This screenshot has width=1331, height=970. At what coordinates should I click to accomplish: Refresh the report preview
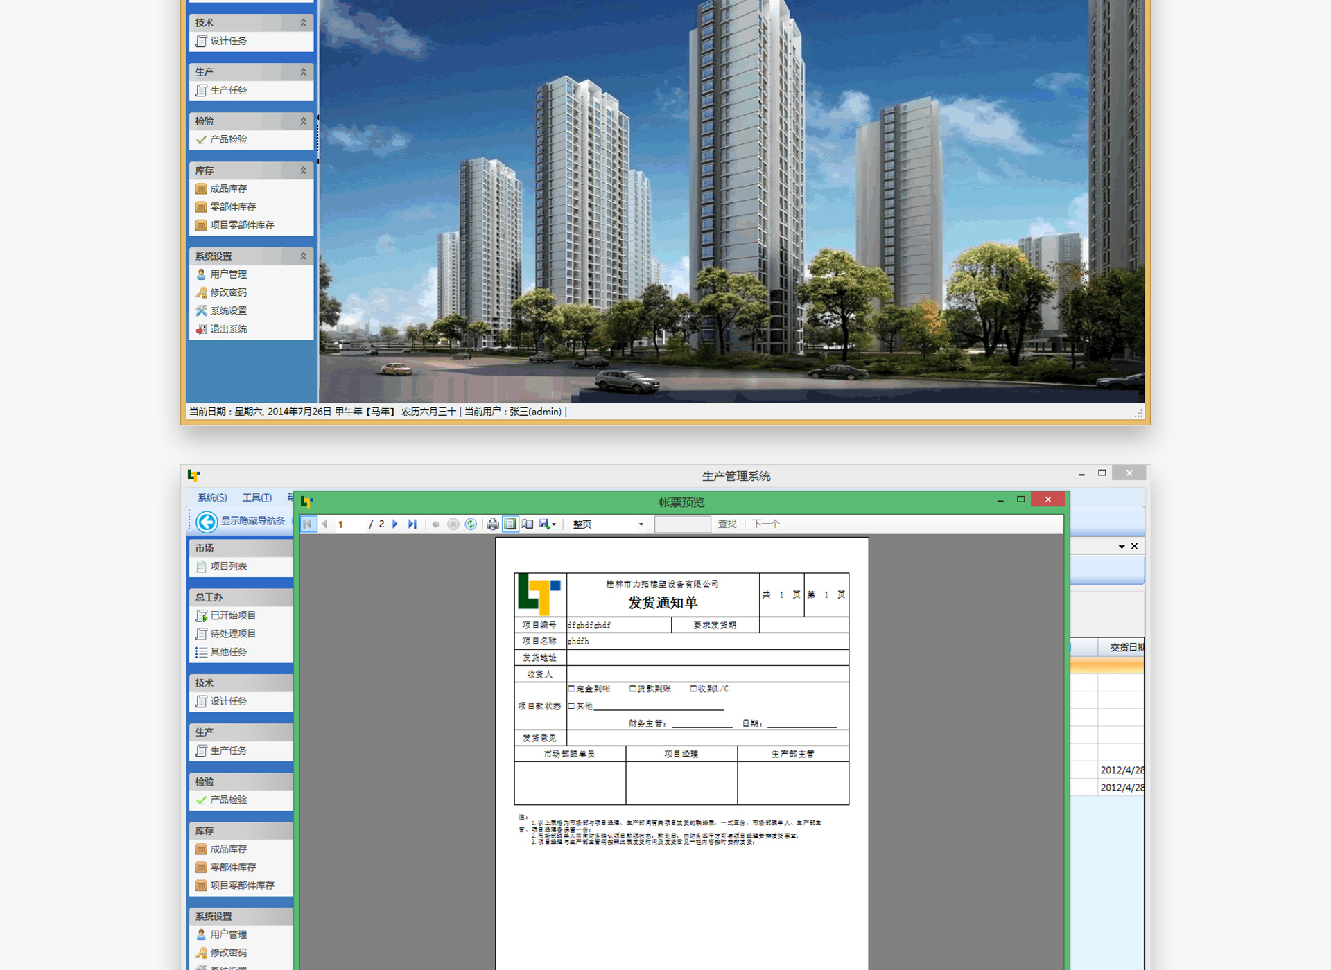pos(471,524)
